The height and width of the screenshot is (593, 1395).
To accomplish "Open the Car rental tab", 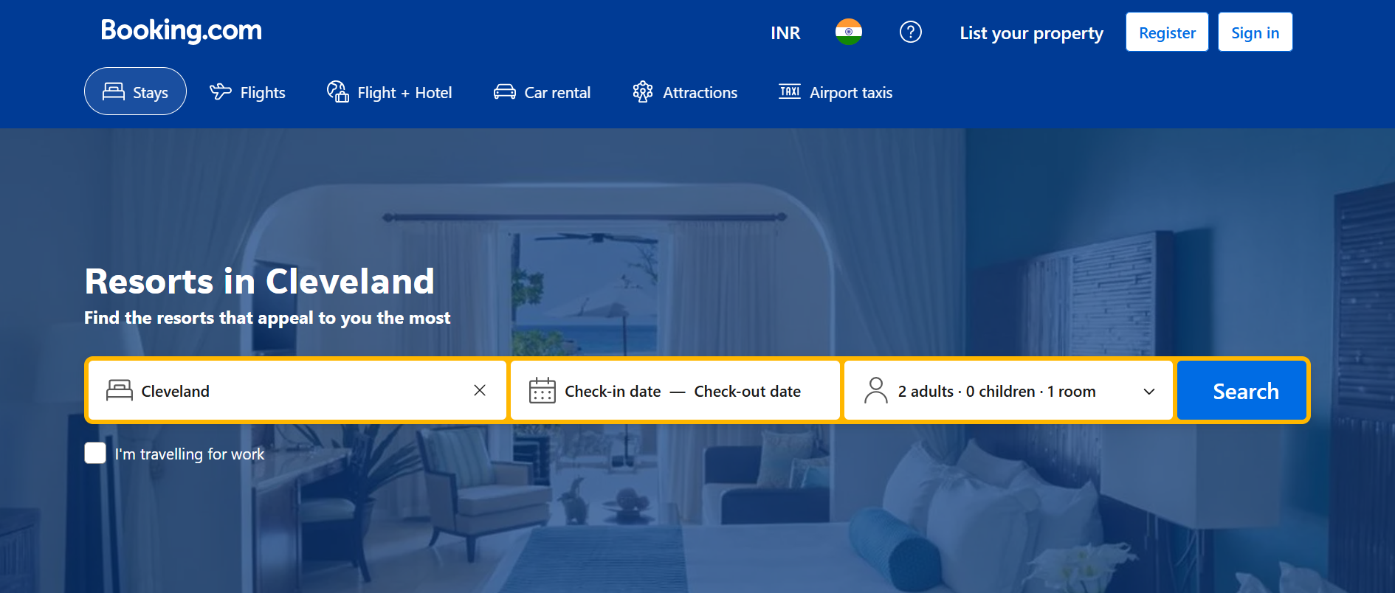I will pos(542,92).
